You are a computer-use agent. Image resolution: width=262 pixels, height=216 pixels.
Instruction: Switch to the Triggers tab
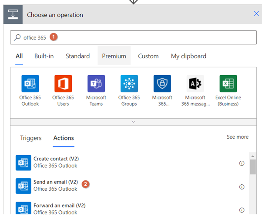pos(31,138)
